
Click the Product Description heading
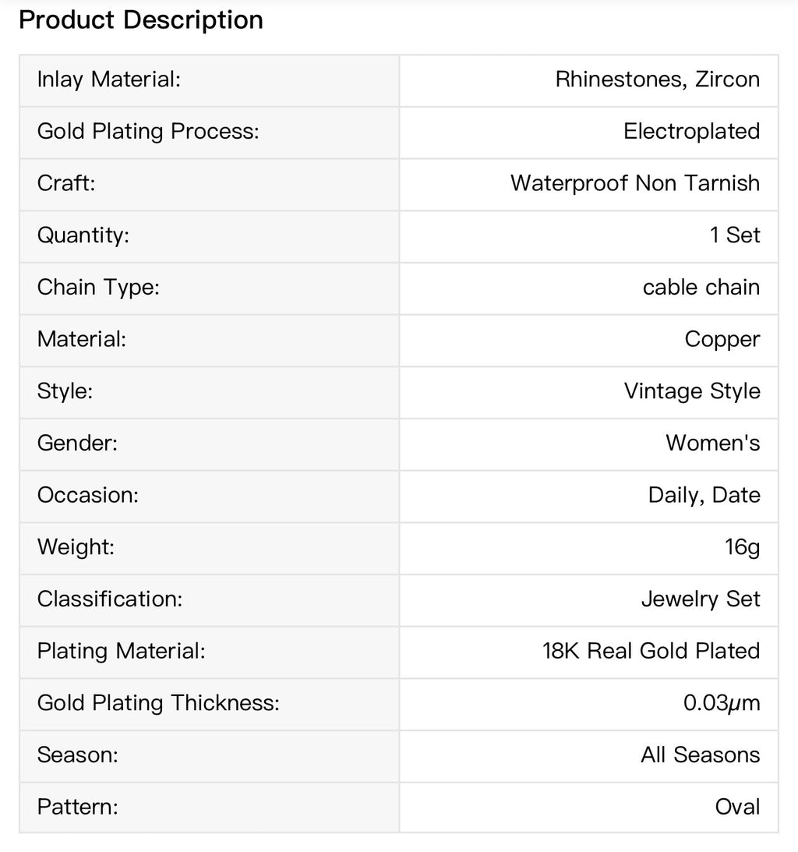point(141,20)
